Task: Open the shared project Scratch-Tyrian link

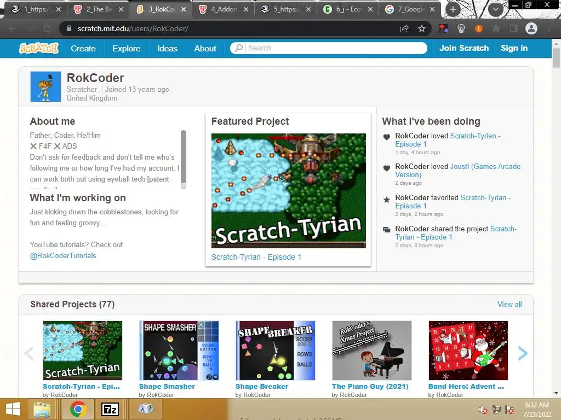Action: (455, 233)
